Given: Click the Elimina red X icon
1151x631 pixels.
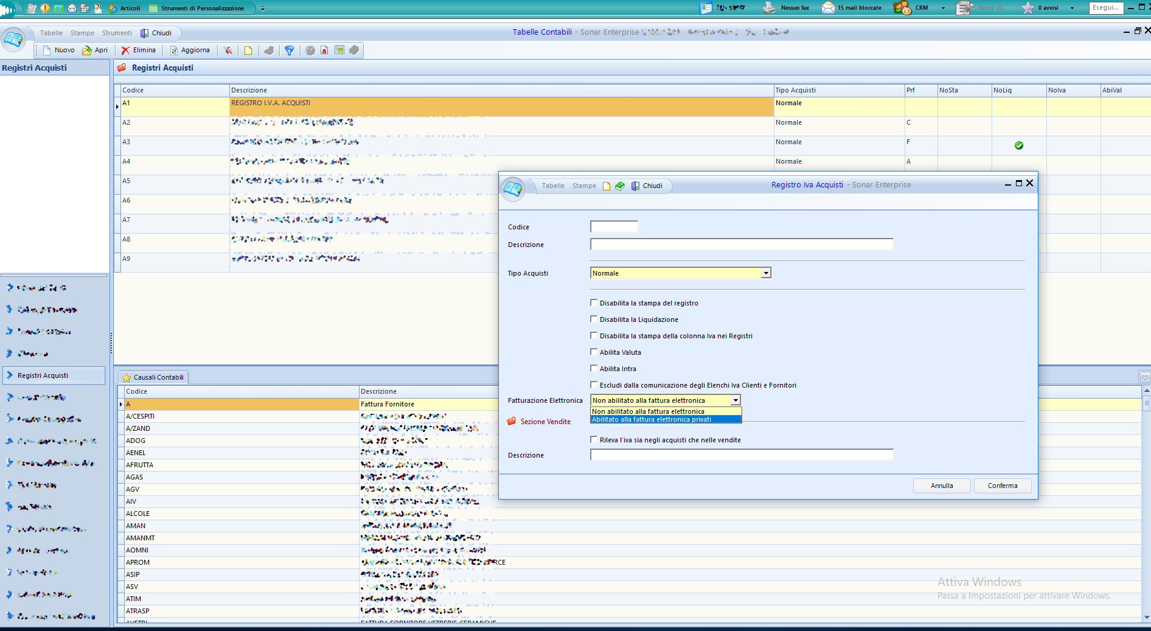Looking at the screenshot, I should coord(125,51).
